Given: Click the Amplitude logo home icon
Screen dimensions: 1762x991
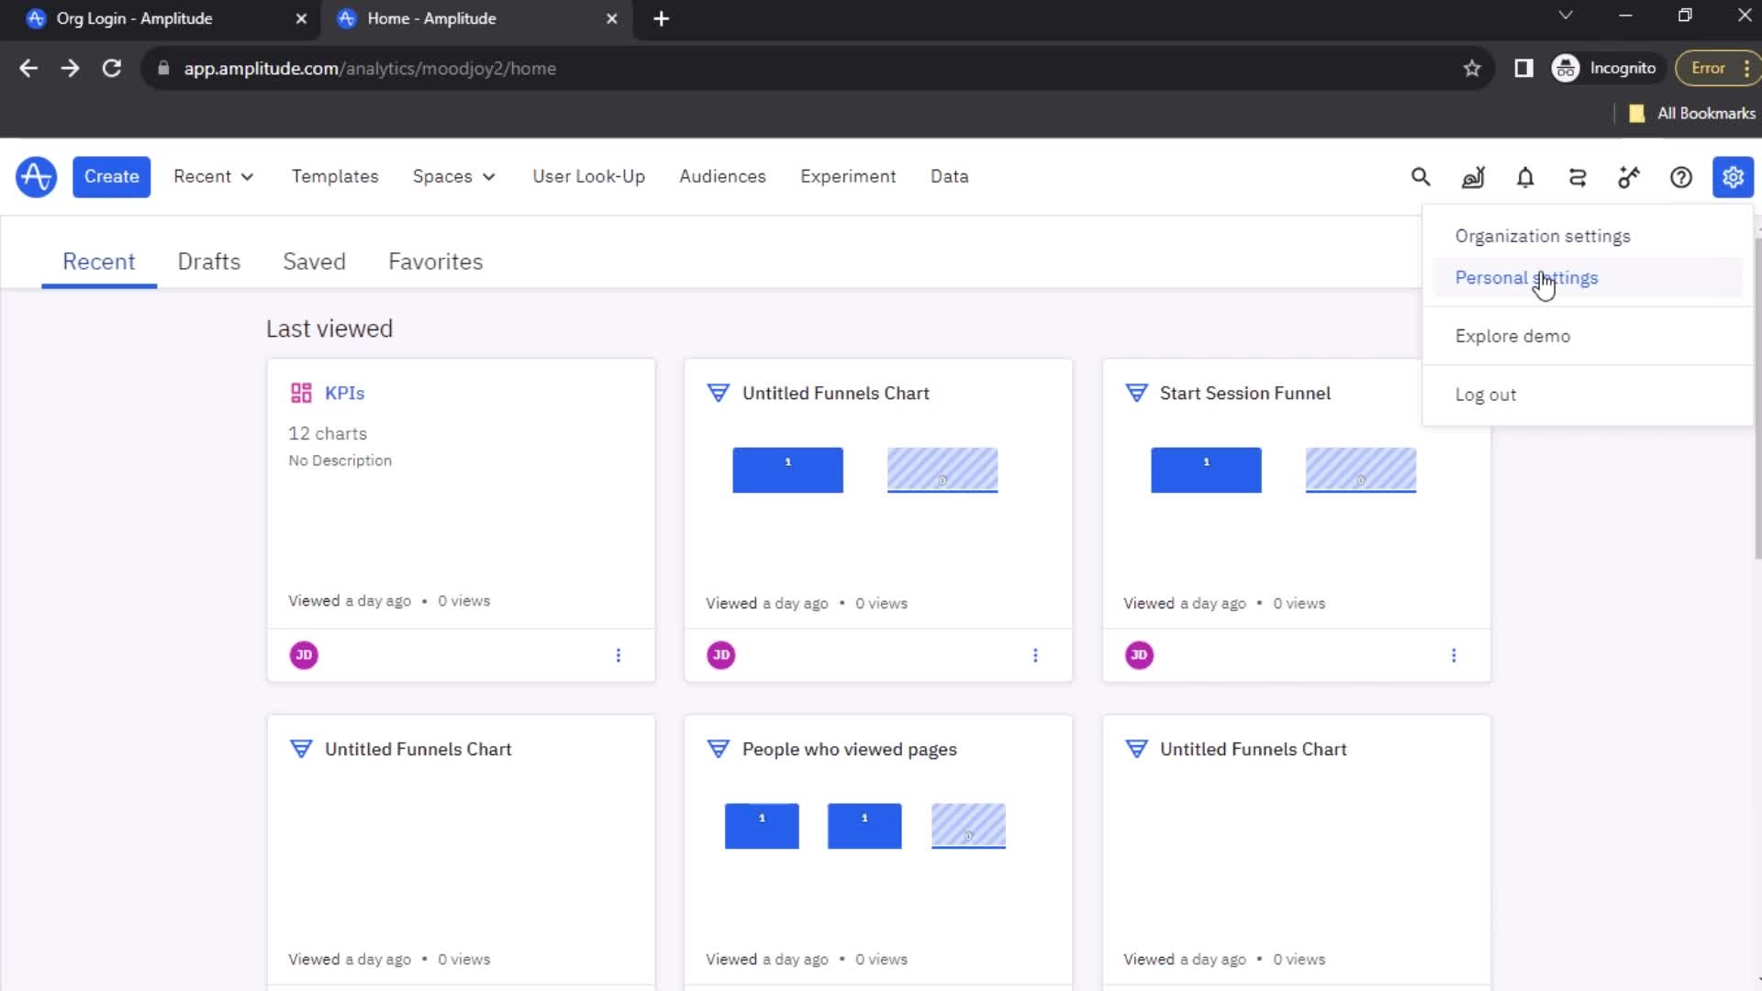Looking at the screenshot, I should [37, 177].
